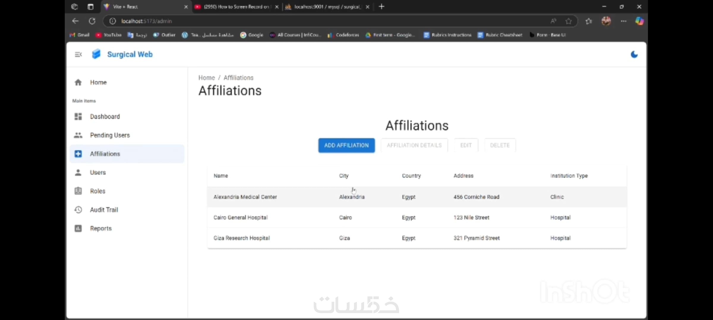Refresh the page with reload icon
This screenshot has height=320, width=713.
click(x=92, y=21)
